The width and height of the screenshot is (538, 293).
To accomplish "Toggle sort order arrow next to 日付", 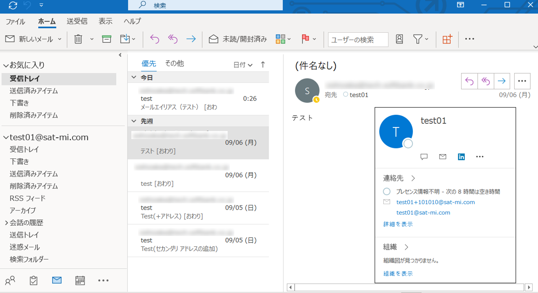I will coord(263,64).
